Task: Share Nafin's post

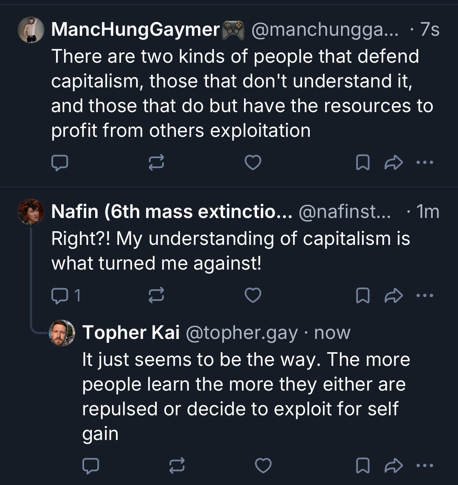Action: pos(393,296)
